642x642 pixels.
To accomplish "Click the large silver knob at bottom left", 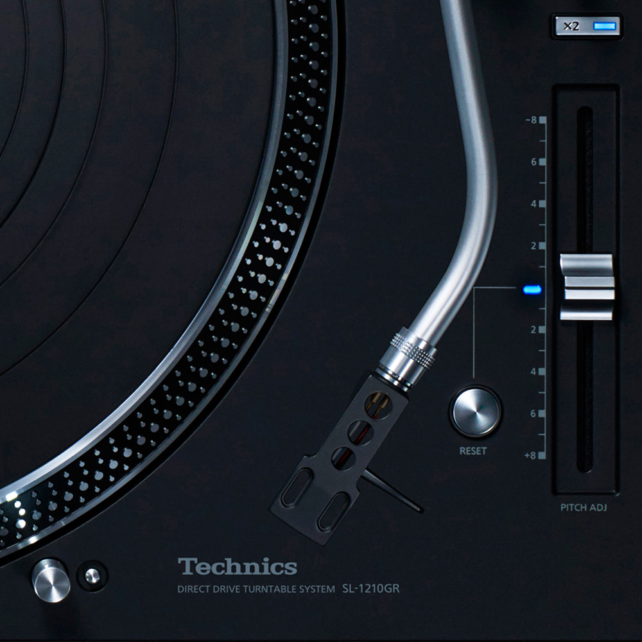I will coord(51,580).
